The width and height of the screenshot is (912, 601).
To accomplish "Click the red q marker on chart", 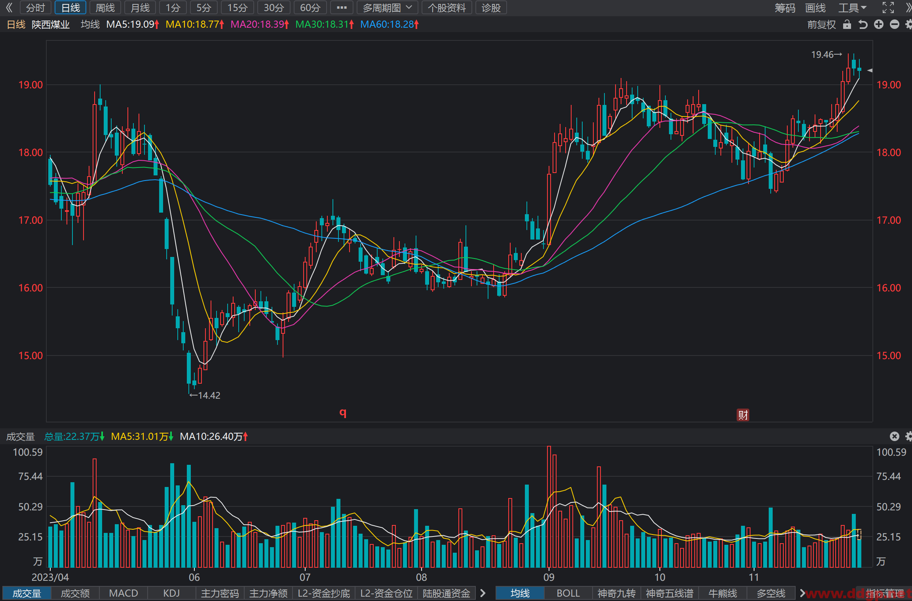I will click(x=343, y=413).
